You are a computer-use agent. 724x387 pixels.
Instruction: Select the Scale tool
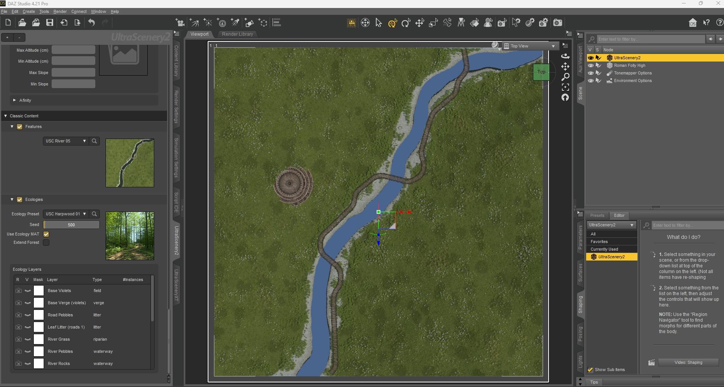tap(434, 23)
